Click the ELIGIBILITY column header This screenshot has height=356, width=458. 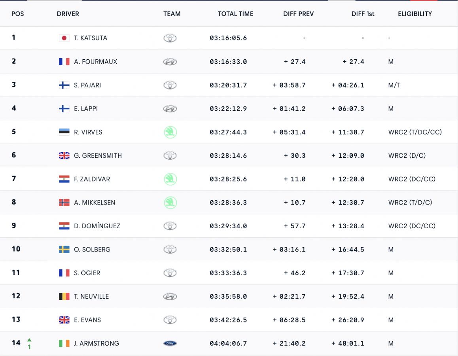415,14
